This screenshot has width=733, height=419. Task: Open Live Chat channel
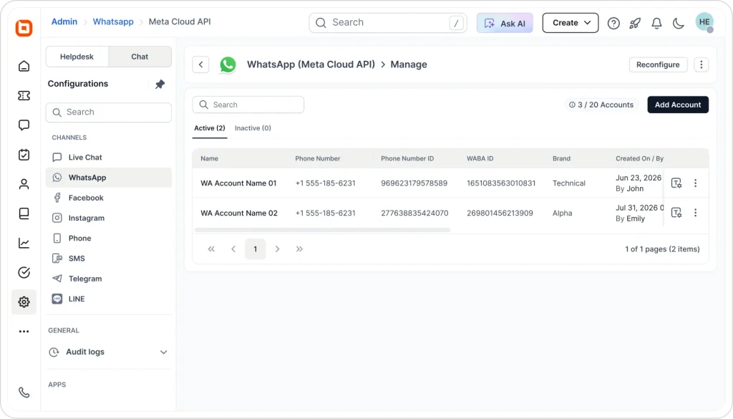pyautogui.click(x=109, y=158)
